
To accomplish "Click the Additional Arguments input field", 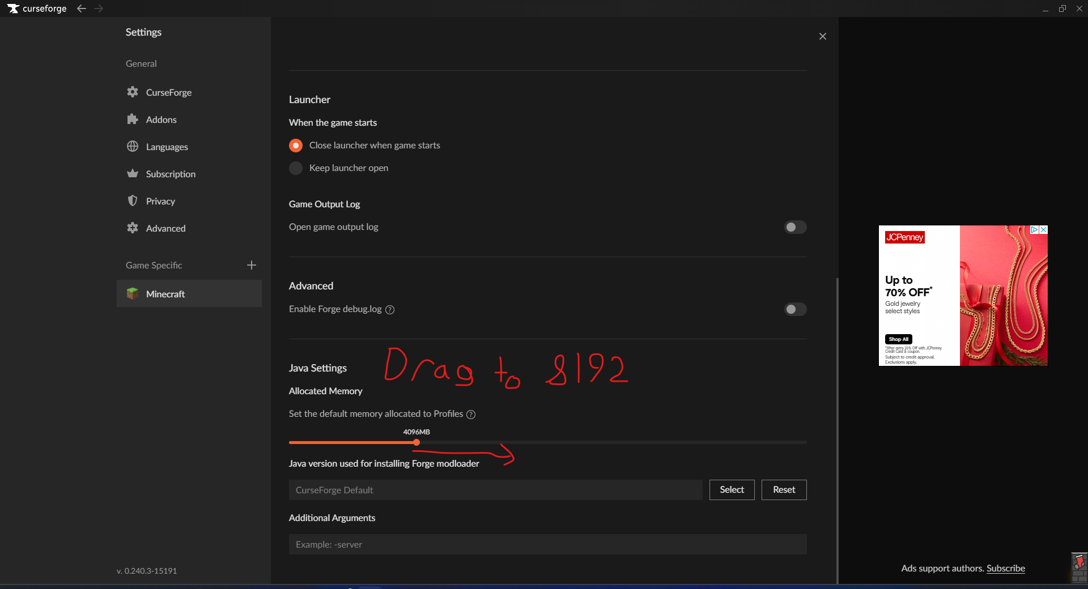I will 547,544.
